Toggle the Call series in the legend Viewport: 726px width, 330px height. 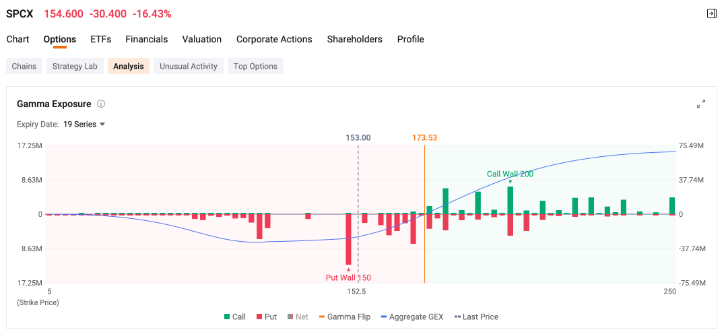click(x=235, y=317)
